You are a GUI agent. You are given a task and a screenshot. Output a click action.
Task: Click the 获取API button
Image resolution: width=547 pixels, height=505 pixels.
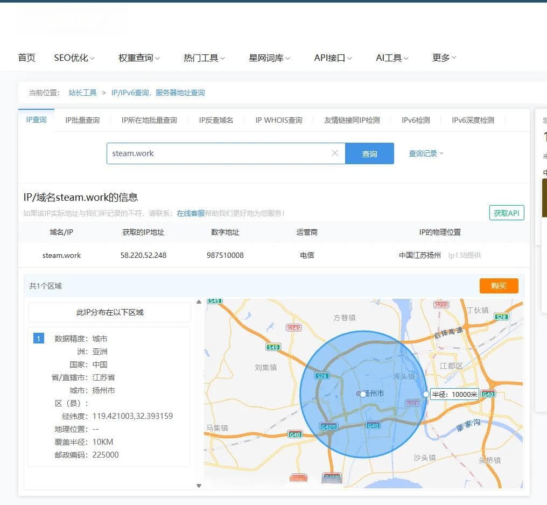click(507, 213)
